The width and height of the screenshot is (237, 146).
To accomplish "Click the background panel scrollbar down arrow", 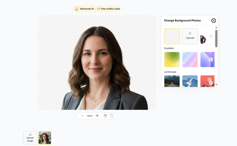I will coord(216,85).
